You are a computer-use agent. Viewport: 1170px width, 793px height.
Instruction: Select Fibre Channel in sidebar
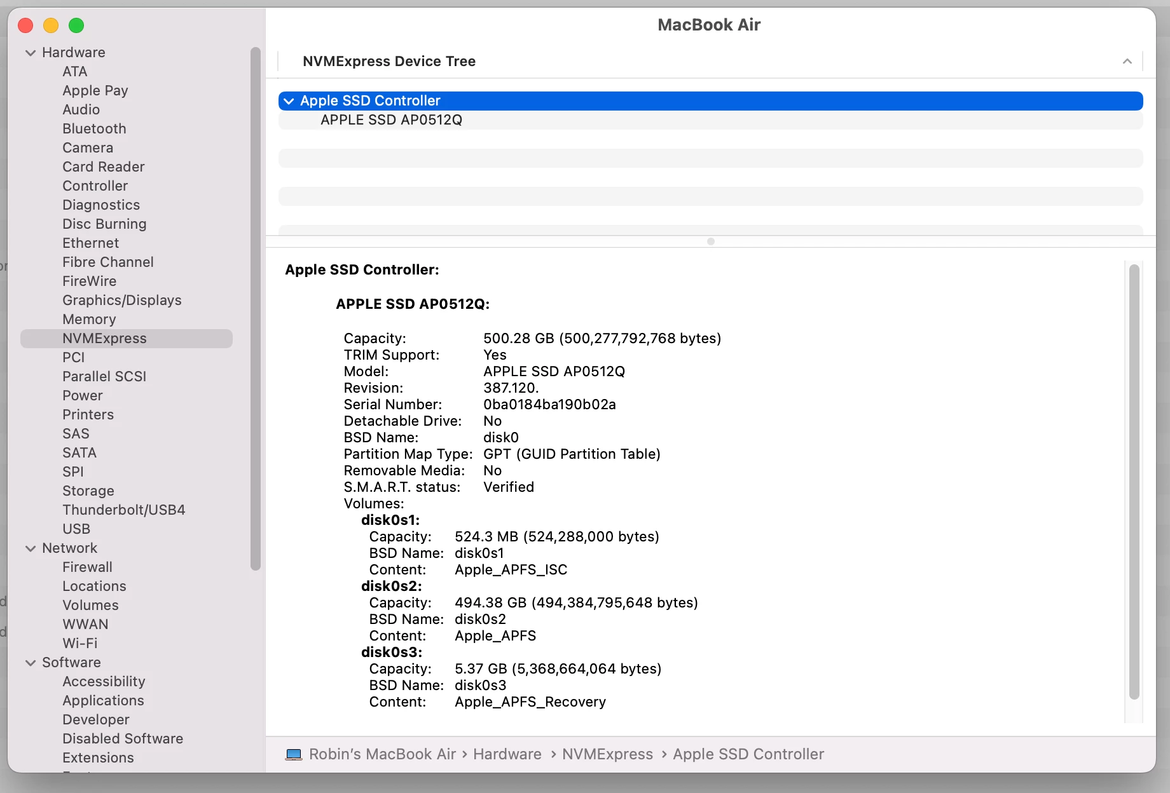click(108, 262)
